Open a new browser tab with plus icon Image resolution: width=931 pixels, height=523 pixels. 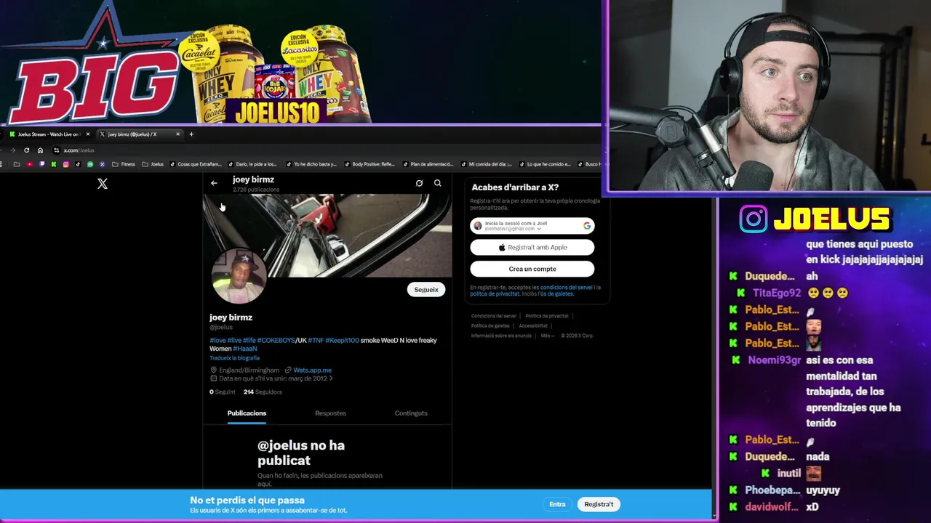(x=191, y=134)
